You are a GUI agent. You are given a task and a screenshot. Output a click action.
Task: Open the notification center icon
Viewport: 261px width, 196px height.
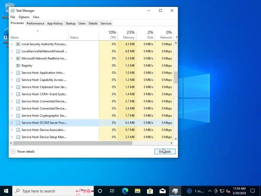pos(253,191)
